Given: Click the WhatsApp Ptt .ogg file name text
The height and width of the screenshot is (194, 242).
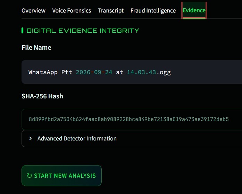Looking at the screenshot, I should click(100, 72).
